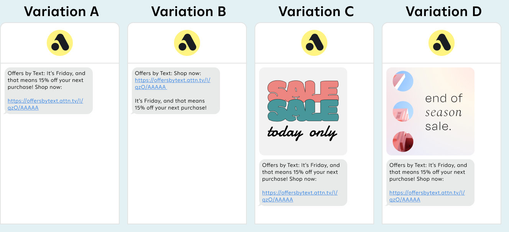Open the offersbytext link in Variation A

coord(45,101)
